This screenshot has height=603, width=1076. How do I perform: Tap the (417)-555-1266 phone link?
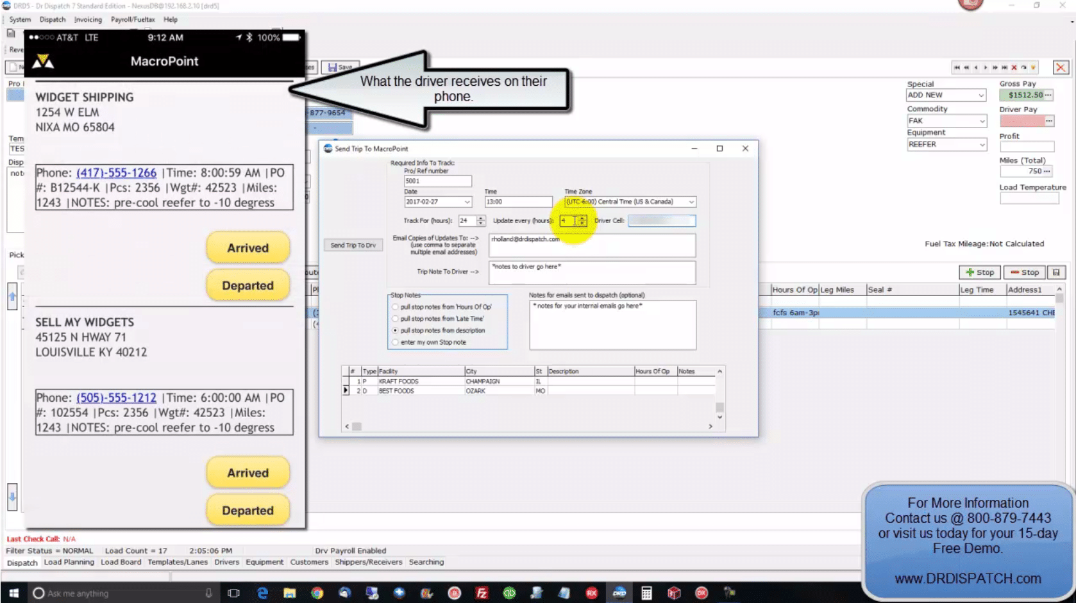[x=116, y=173]
